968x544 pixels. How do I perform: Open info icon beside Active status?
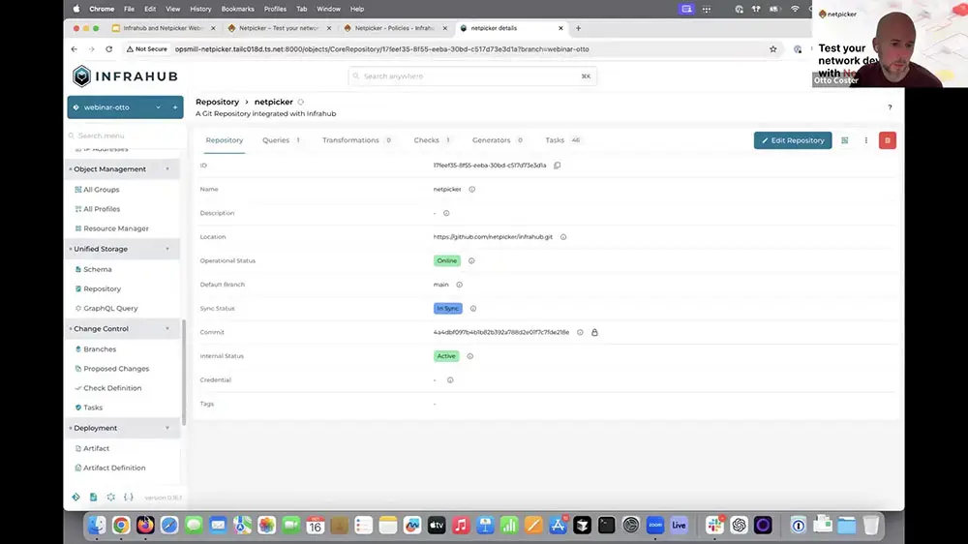coord(469,356)
